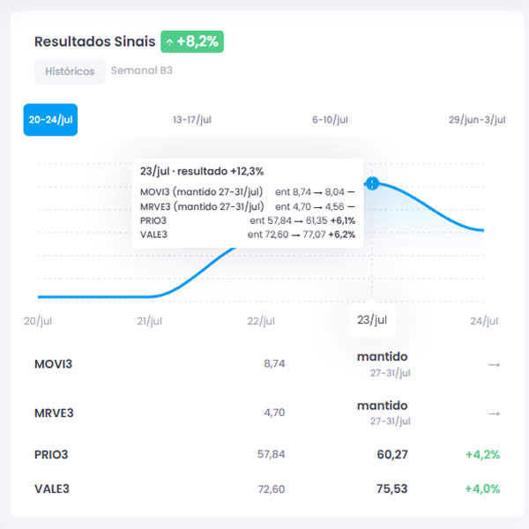529x529 pixels.
Task: Select the 20-24/jul week button
Action: 50,120
